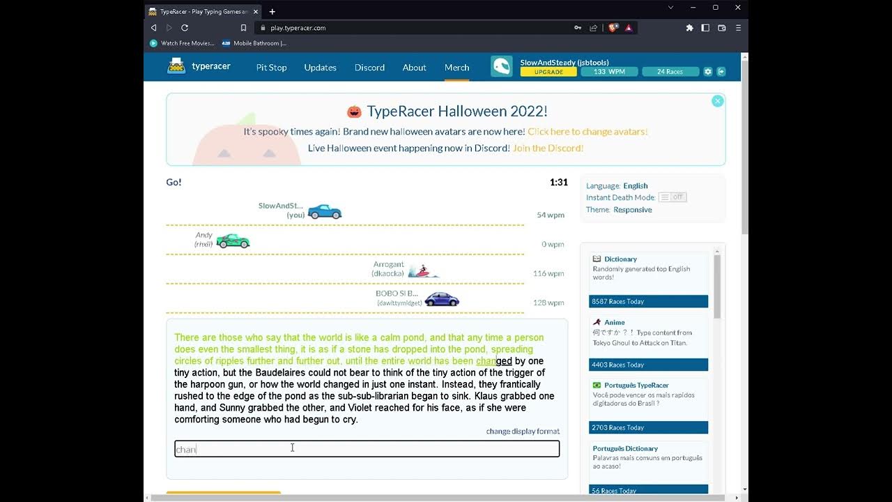This screenshot has height=502, width=892.
Task: Open the helmet avatar profile icon
Action: 502,66
